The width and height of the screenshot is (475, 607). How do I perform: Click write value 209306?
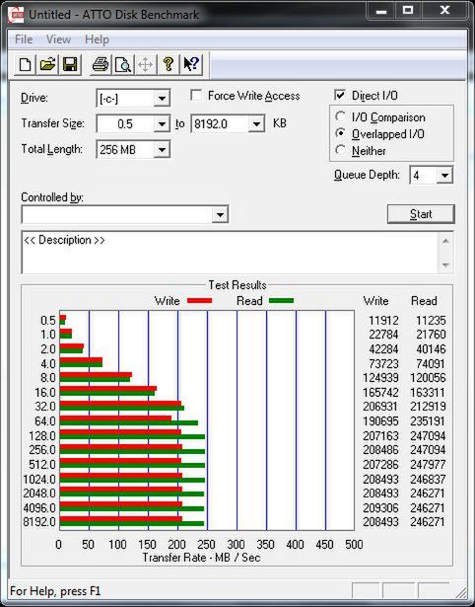click(x=380, y=507)
